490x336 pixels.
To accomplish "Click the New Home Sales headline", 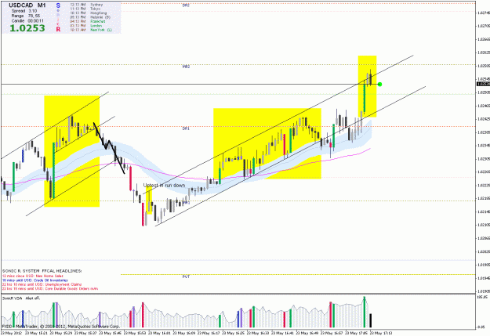I will pyautogui.click(x=33, y=276).
